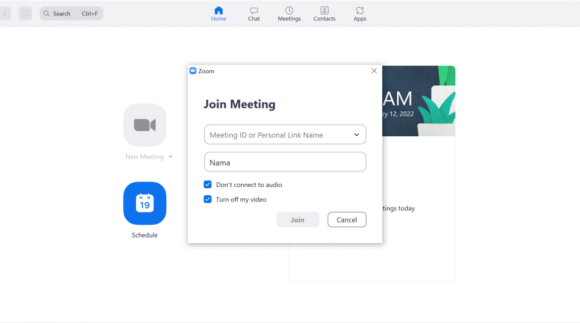580x323 pixels.
Task: Expand New Meeting options chevron
Action: 171,156
